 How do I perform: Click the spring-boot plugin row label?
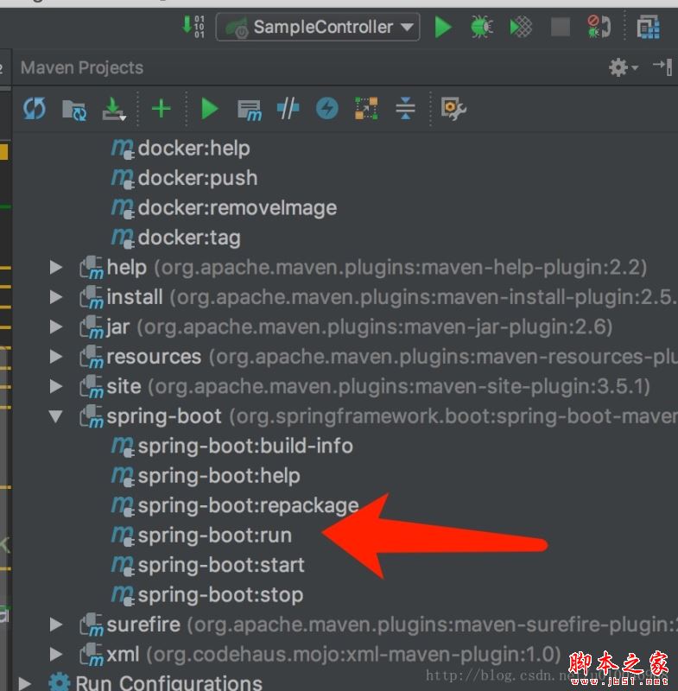[x=391, y=416]
